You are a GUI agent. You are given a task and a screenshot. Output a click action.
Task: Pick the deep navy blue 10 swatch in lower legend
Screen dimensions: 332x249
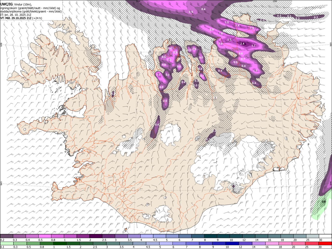click(232, 244)
